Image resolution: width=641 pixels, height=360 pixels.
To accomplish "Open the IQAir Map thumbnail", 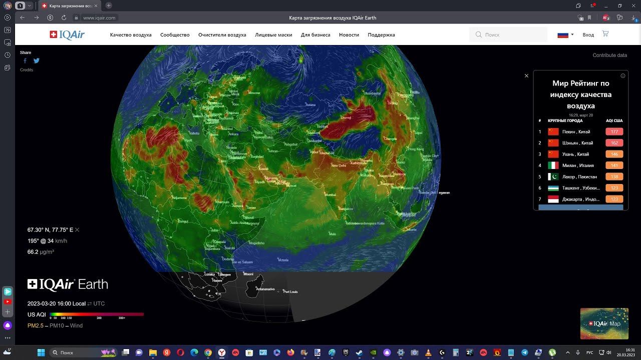I will tap(604, 323).
